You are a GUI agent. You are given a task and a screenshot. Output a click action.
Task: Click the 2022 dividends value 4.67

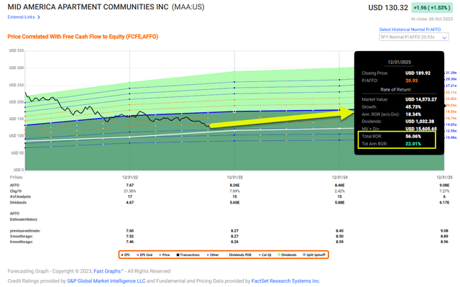click(x=130, y=203)
